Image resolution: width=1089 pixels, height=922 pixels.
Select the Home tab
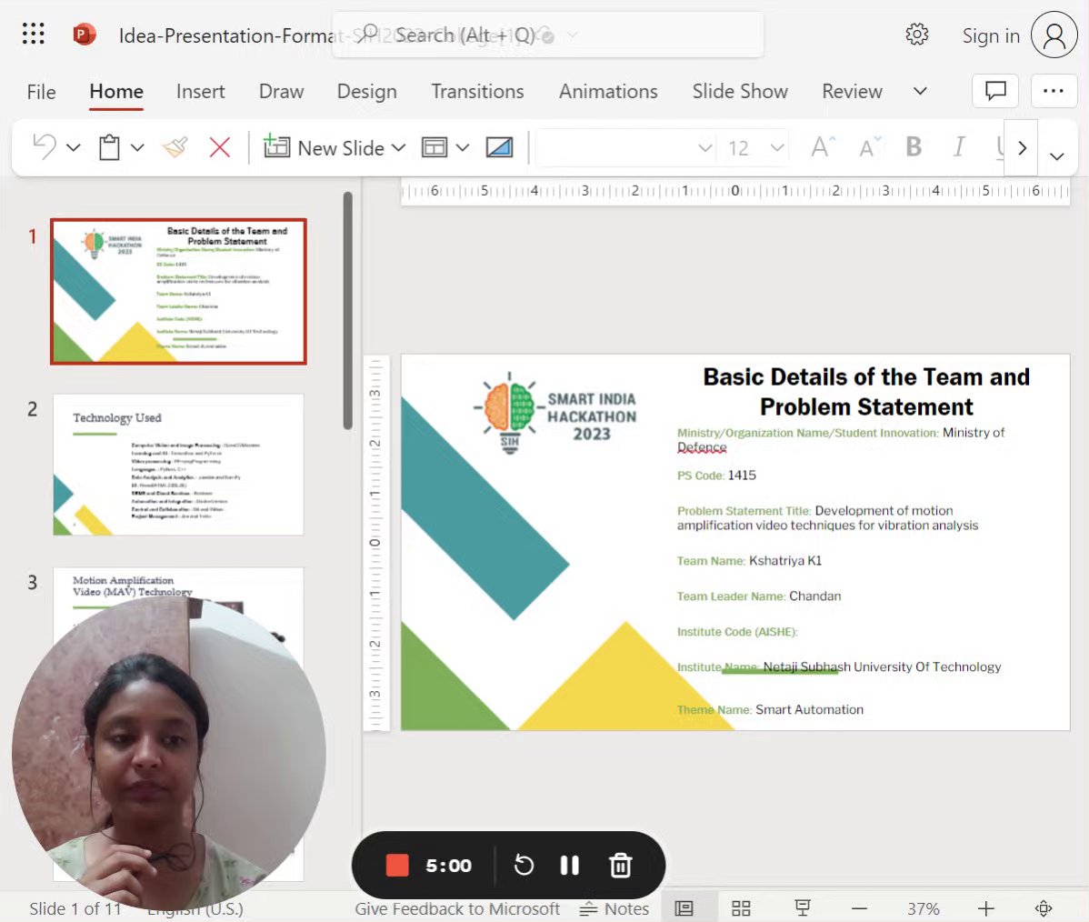click(x=116, y=91)
